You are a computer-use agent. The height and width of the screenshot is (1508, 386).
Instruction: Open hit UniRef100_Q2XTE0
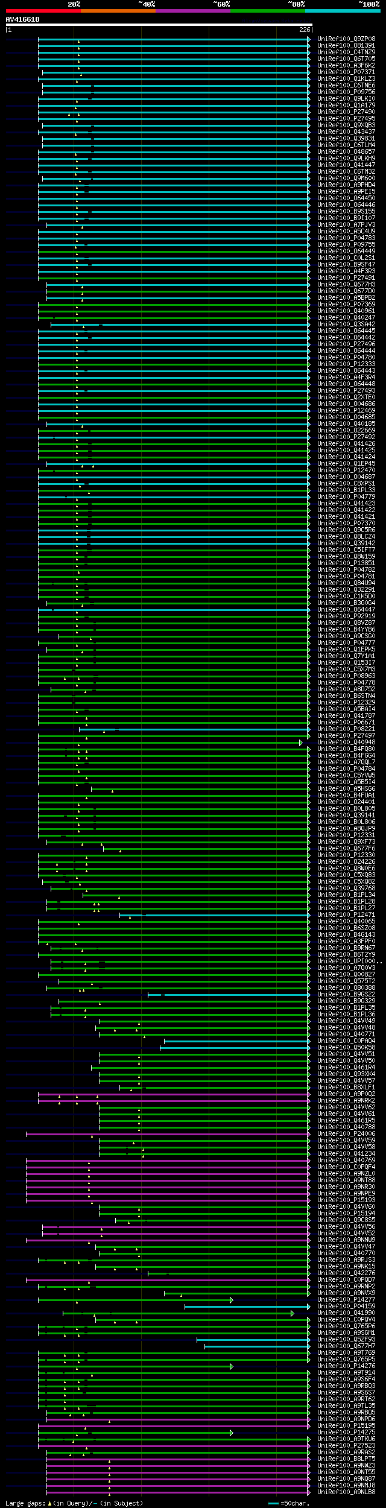346,397
